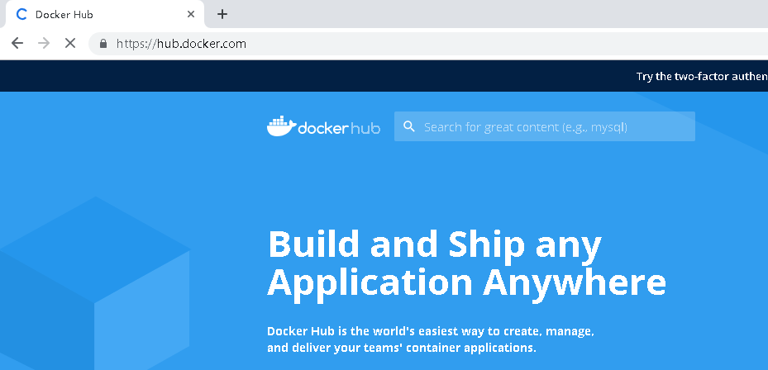
Task: Click the browser forward arrow
Action: (44, 43)
